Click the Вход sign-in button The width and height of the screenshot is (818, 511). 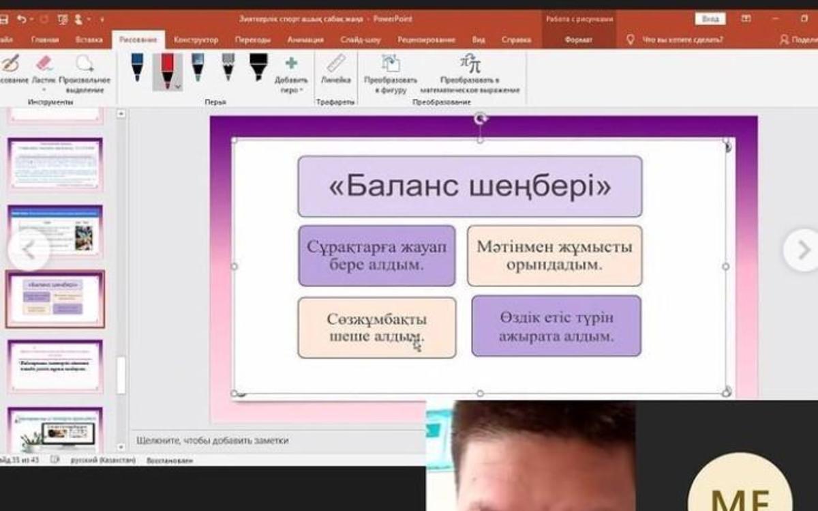click(x=710, y=19)
